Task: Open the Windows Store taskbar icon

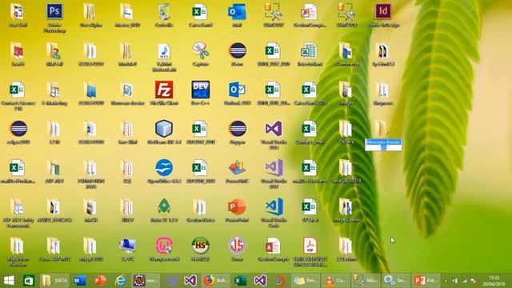Action: click(29, 281)
